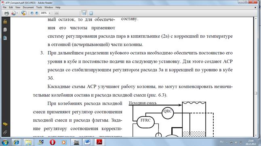Click the Print icon in toolbar
This screenshot has height=146, width=261.
[6, 13]
